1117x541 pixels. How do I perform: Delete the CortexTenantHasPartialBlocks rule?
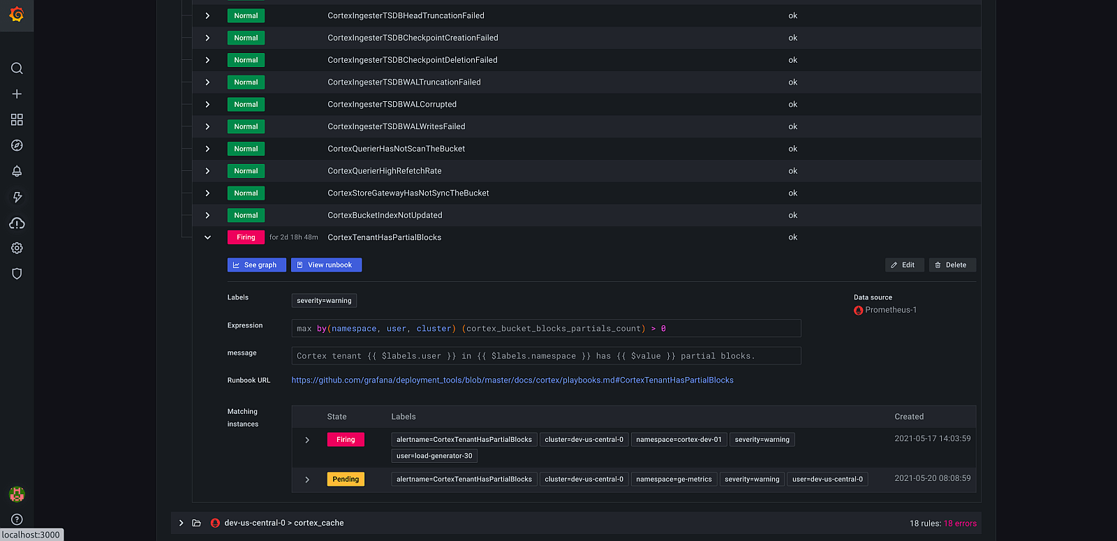click(952, 265)
